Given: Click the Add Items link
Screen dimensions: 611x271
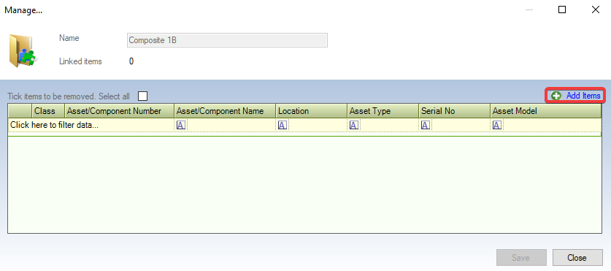Looking at the screenshot, I should [583, 96].
